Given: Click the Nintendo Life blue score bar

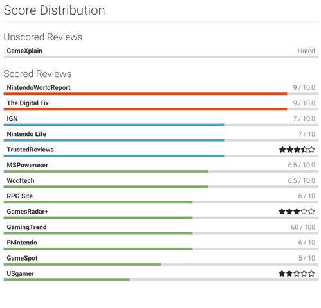Looking at the screenshot, I should (x=114, y=141).
